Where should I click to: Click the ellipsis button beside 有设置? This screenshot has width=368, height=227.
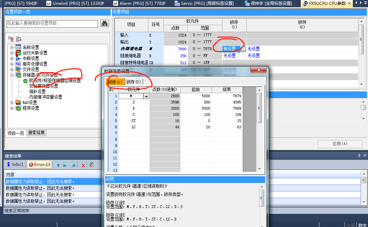click(243, 49)
